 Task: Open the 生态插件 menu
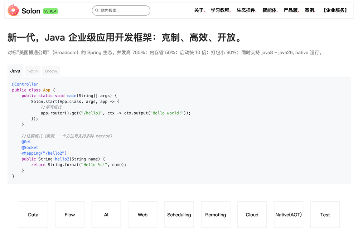(246, 10)
